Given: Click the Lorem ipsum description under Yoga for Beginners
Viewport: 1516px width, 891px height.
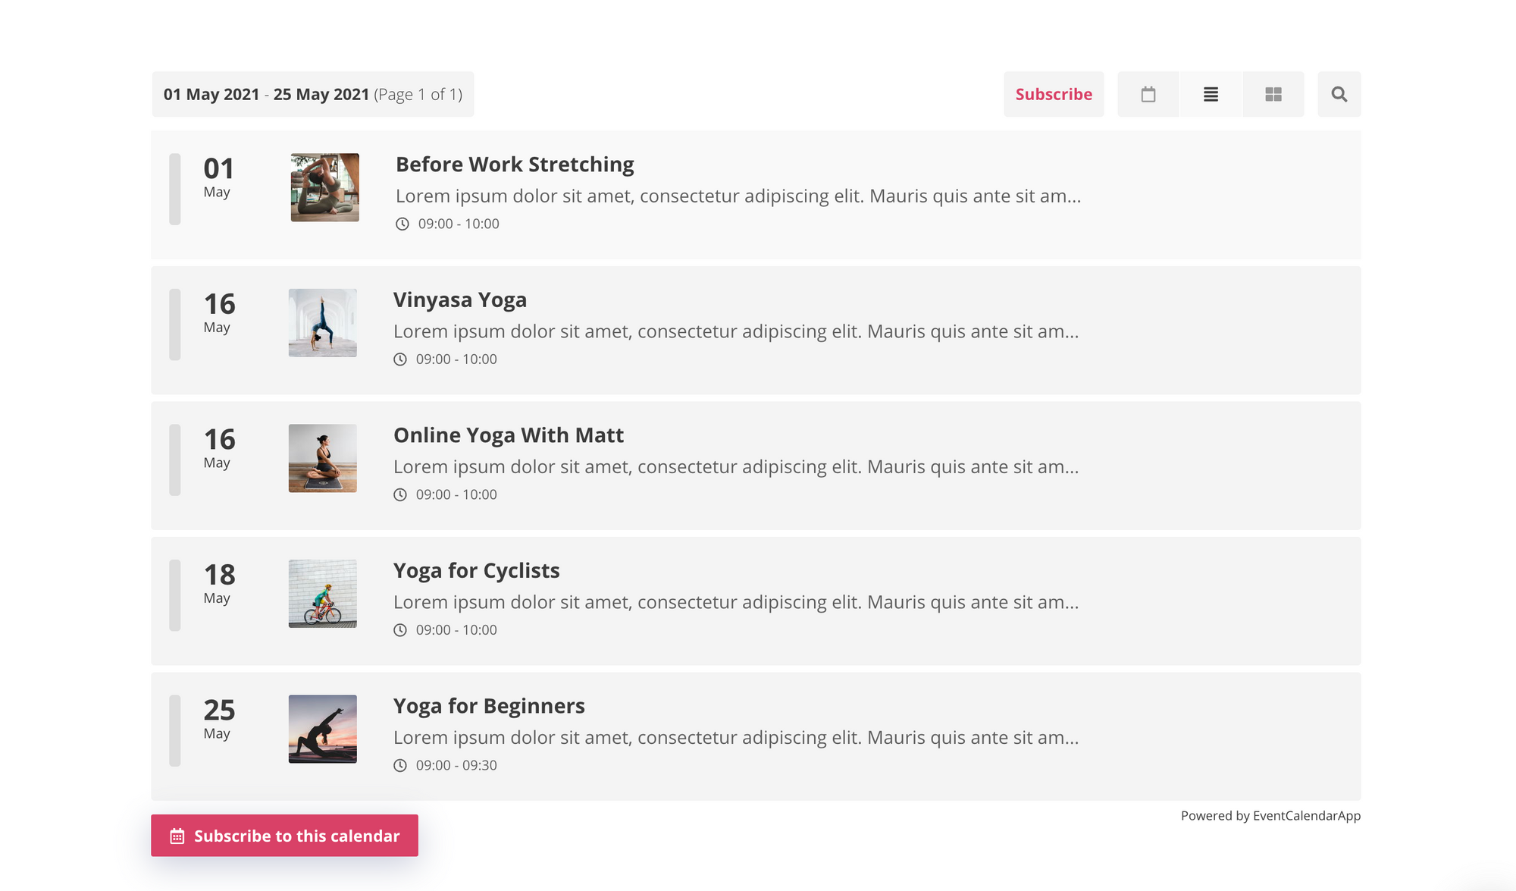Looking at the screenshot, I should click(x=736, y=738).
